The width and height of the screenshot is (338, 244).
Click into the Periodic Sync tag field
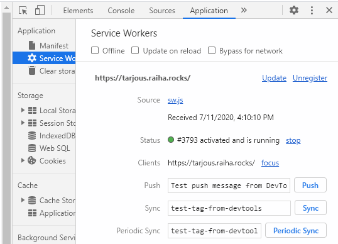point(214,231)
